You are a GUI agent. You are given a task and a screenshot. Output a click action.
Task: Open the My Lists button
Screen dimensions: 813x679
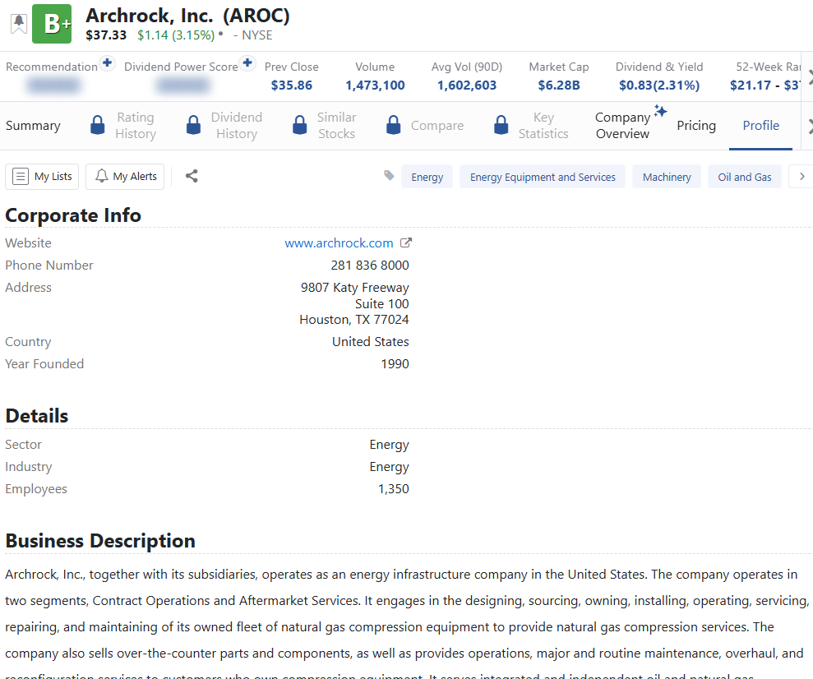pyautogui.click(x=43, y=177)
